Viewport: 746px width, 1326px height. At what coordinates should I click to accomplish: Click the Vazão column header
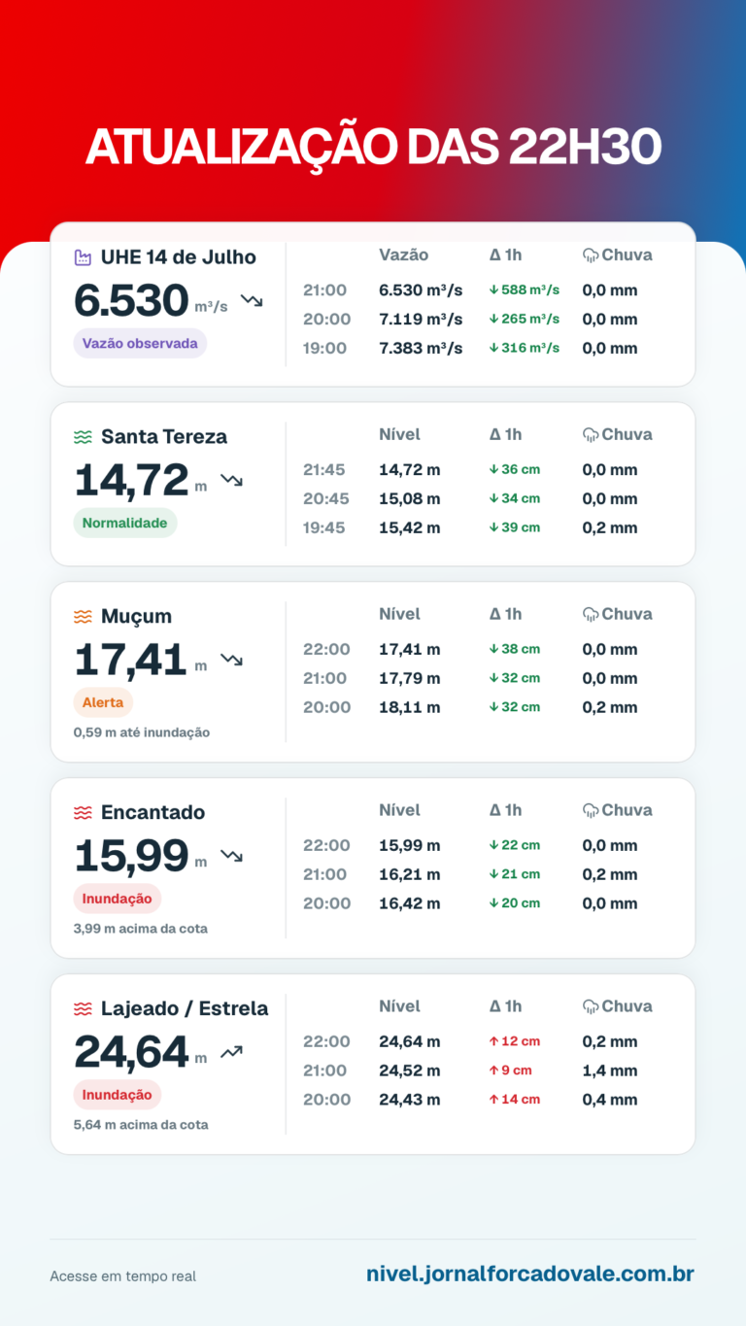403,255
